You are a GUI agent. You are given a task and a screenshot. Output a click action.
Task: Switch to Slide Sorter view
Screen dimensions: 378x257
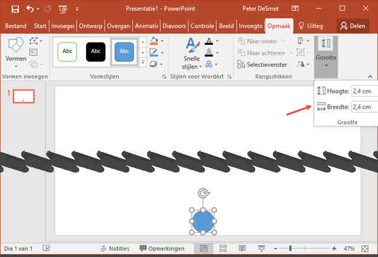click(223, 249)
